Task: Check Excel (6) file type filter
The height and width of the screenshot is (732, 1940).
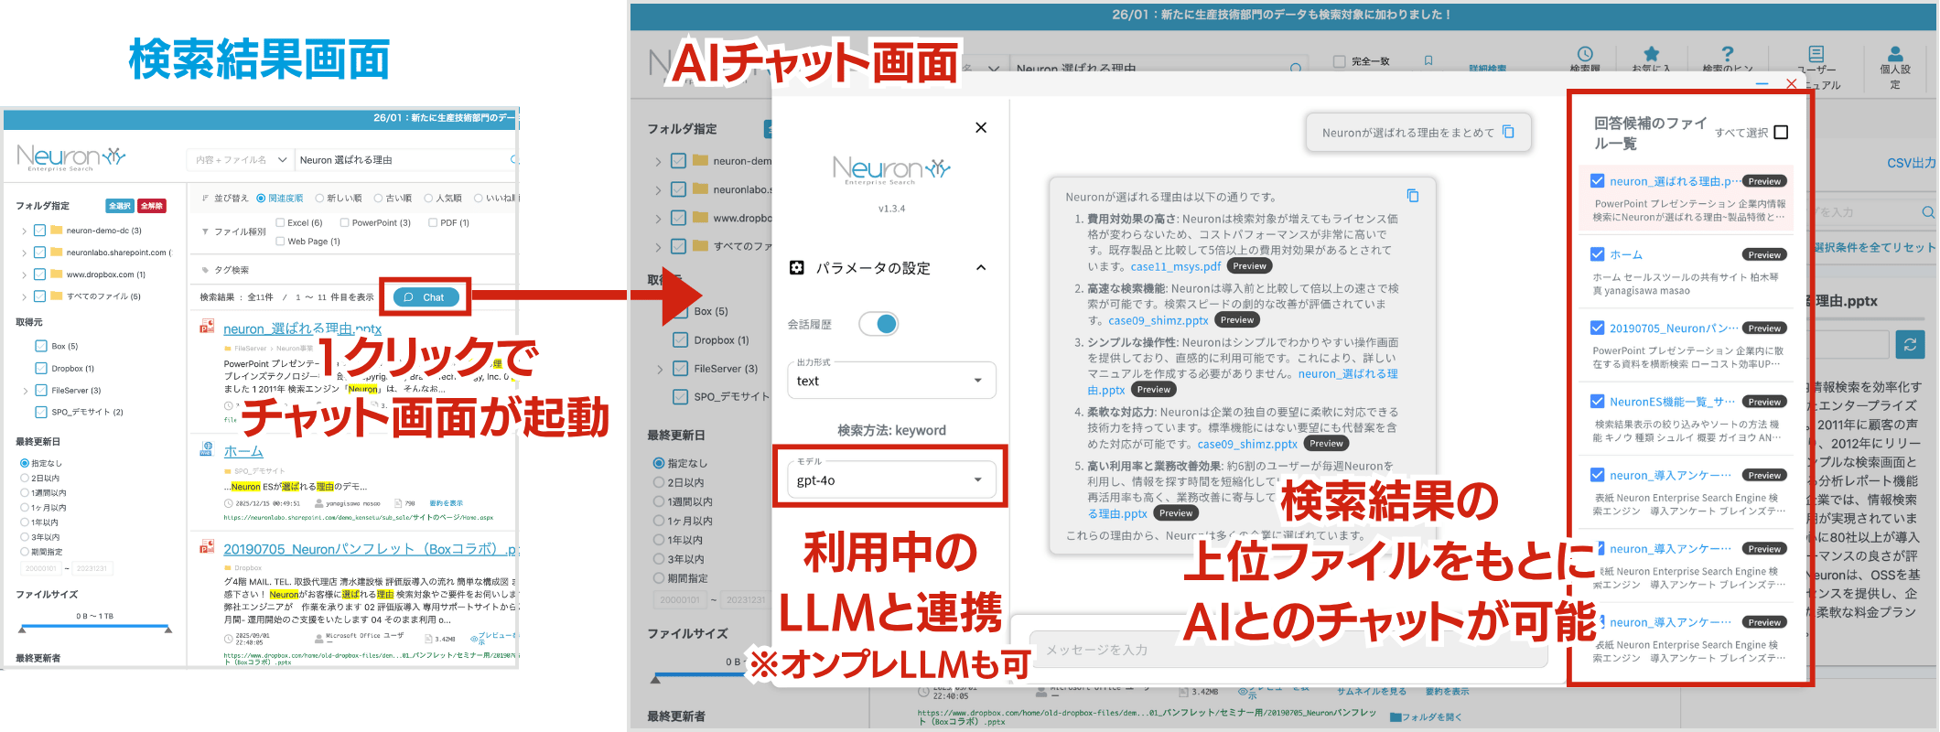Action: 280,222
